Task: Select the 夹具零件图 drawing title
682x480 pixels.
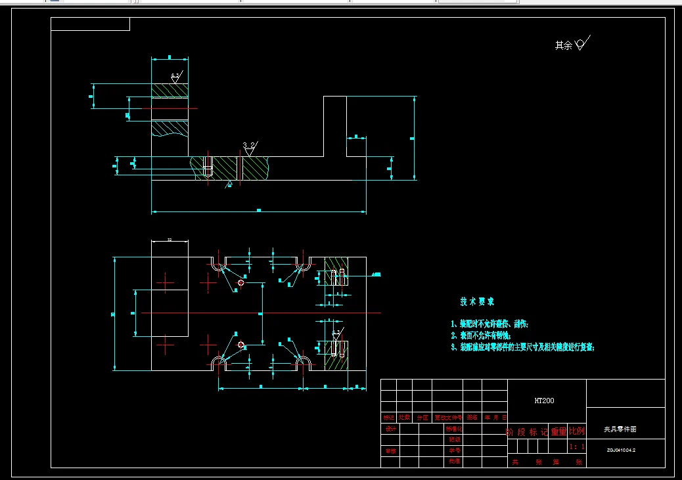Action: point(620,429)
